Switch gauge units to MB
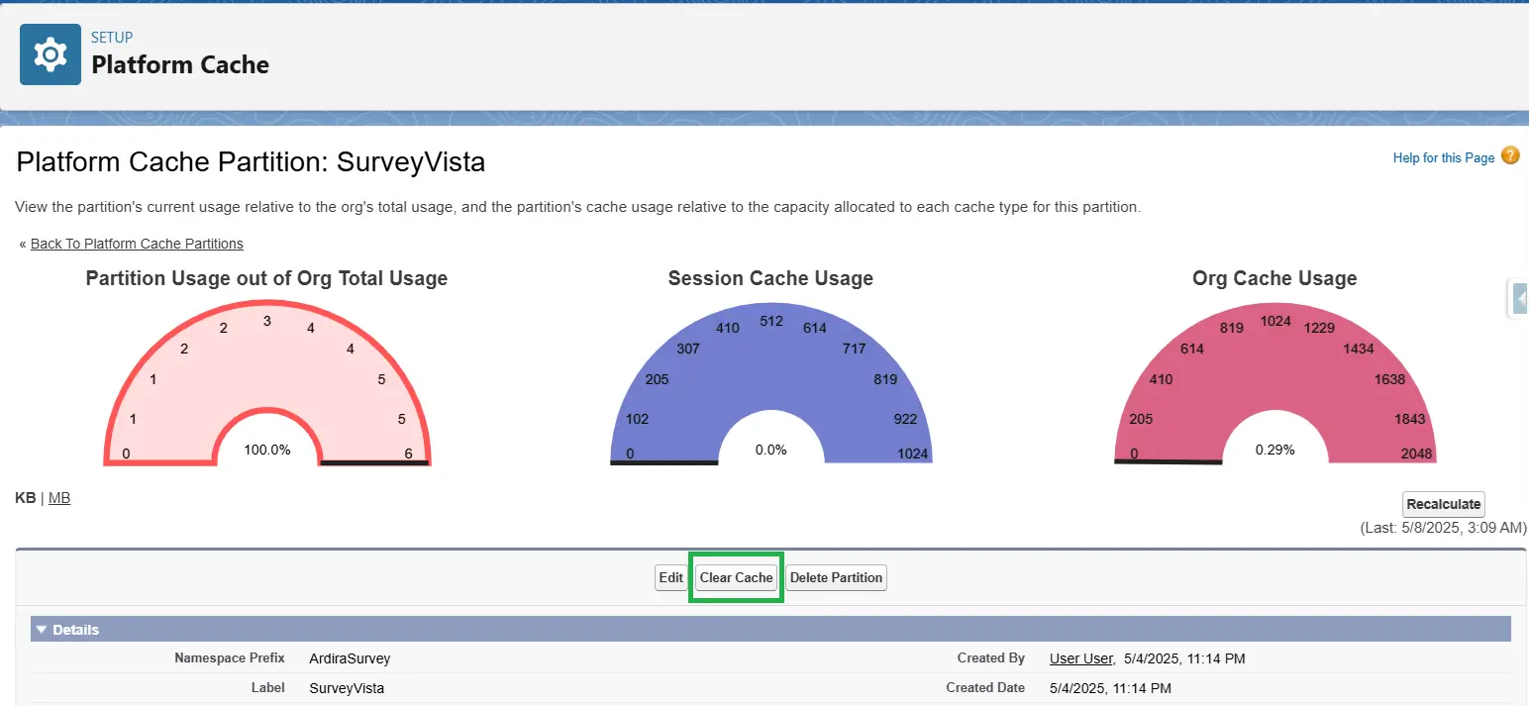Viewport: 1529px width, 706px height. coord(59,498)
